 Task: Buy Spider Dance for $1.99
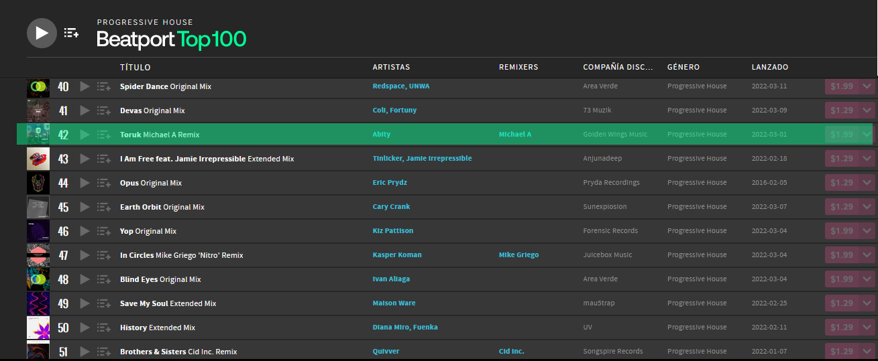click(x=842, y=86)
